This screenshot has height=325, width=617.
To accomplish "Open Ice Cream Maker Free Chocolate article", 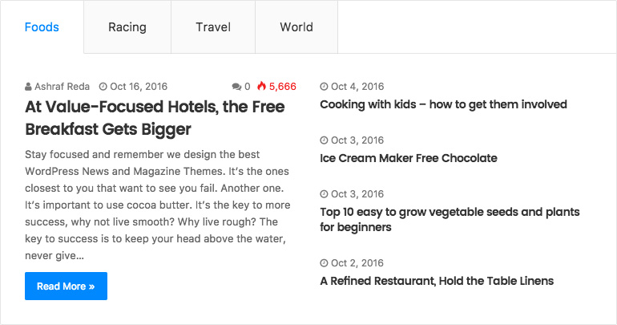I will pyautogui.click(x=409, y=158).
